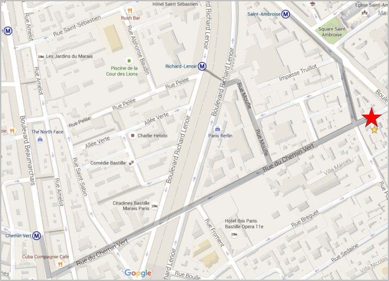Click the Google logo
Viewport: 389px width, 281px height.
pyautogui.click(x=138, y=273)
